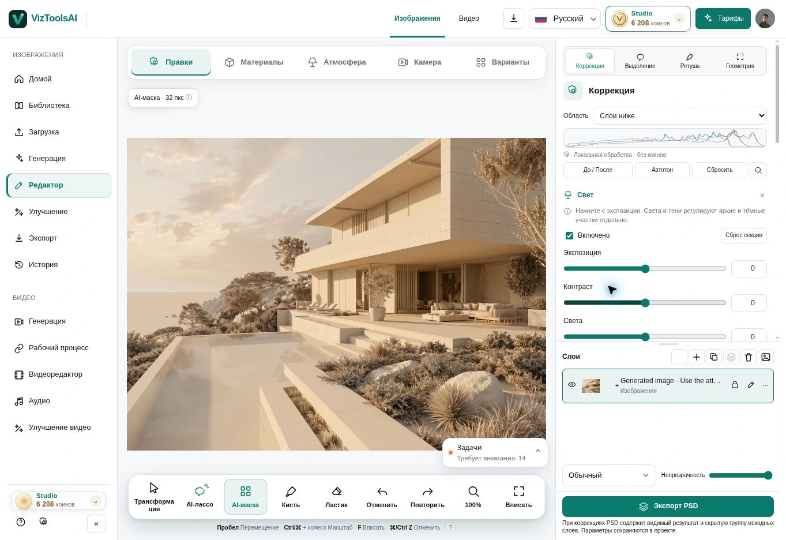
Task: Uncheck the Включено checkbox
Action: 569,235
